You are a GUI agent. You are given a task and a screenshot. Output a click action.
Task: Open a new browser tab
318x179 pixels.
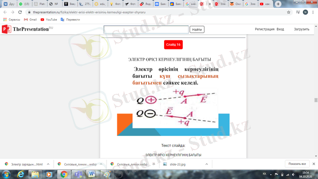pyautogui.click(x=278, y=4)
